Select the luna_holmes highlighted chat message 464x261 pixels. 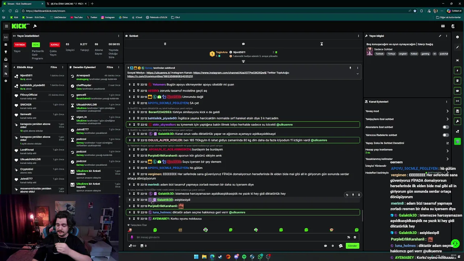pos(243,212)
